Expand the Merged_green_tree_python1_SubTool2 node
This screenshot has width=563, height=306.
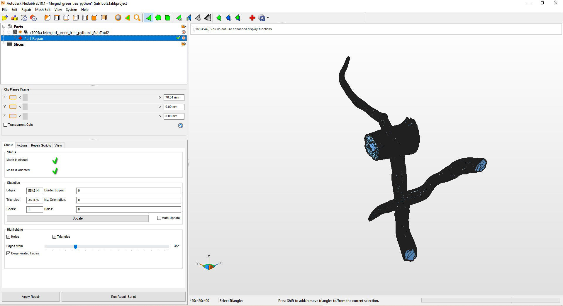9,32
